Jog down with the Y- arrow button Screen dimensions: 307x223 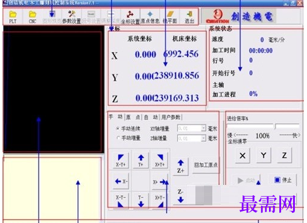141,201
